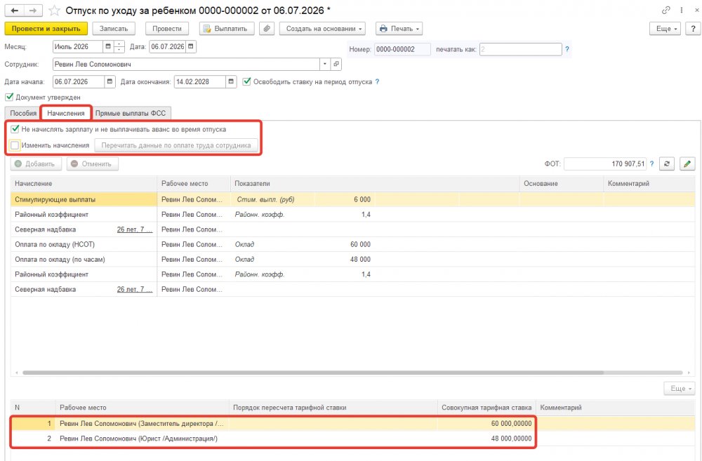Image resolution: width=702 pixels, height=461 pixels.
Task: Go forward with the right arrow
Action: pyautogui.click(x=33, y=11)
